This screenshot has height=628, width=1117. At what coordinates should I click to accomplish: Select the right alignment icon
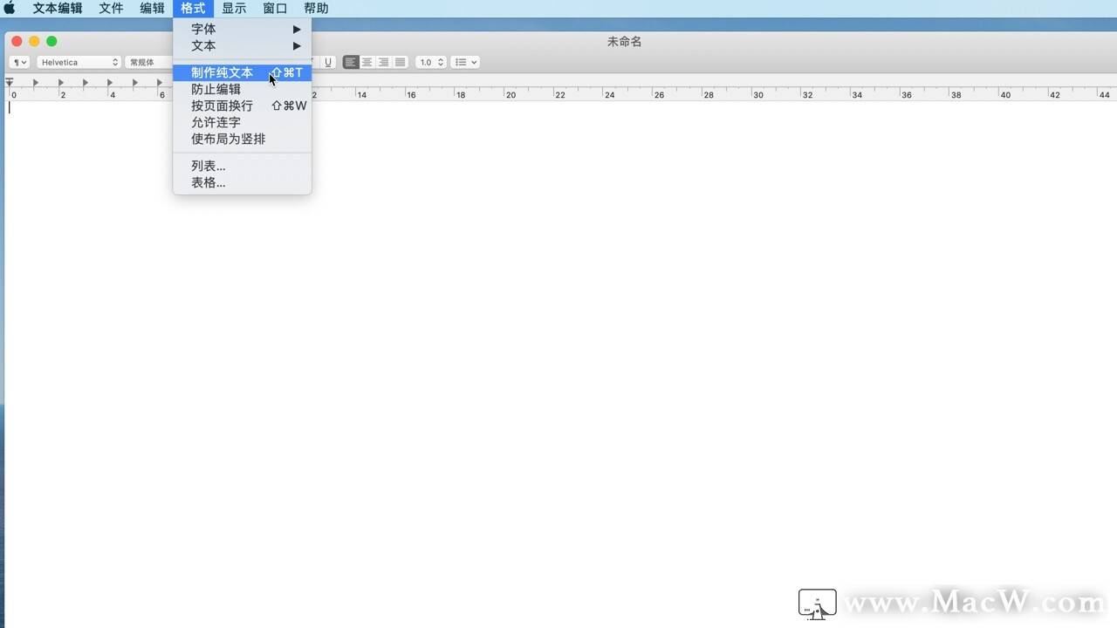click(x=383, y=62)
